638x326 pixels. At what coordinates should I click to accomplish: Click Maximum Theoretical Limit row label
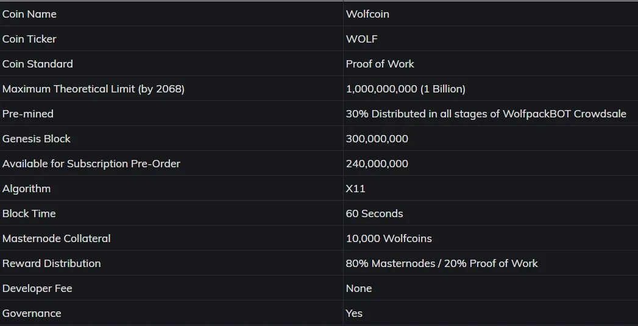94,89
